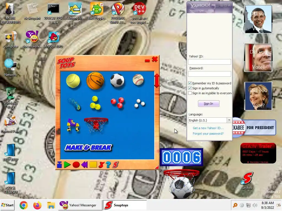The height and width of the screenshot is (211, 282).
Task: Open the Language dropdown English (U.S.)
Action: (210, 120)
